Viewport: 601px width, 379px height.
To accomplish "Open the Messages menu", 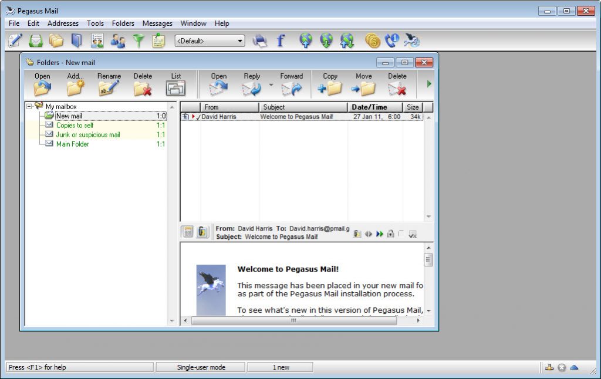I will coord(157,23).
